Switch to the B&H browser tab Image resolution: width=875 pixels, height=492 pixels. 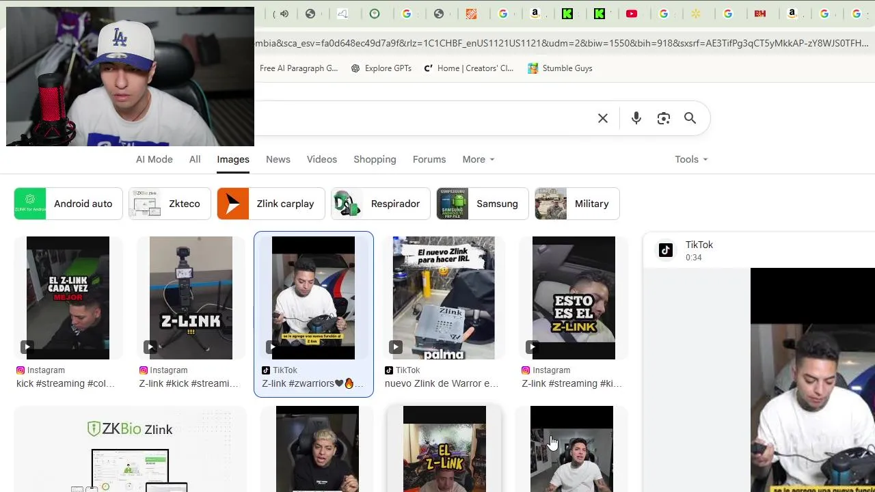[760, 14]
